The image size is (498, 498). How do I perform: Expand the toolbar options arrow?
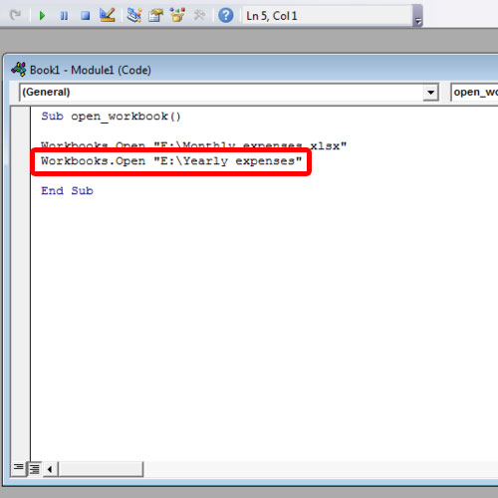click(x=418, y=16)
